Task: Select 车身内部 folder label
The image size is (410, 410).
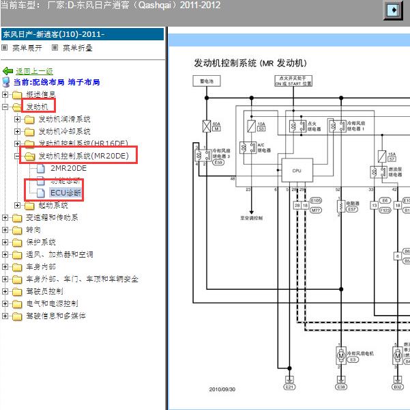Action: point(41,266)
